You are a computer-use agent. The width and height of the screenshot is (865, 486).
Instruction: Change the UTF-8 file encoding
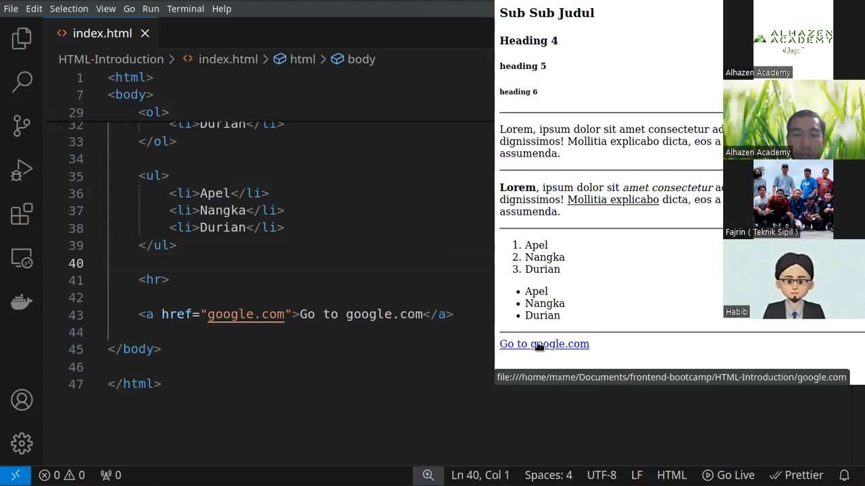click(x=601, y=475)
